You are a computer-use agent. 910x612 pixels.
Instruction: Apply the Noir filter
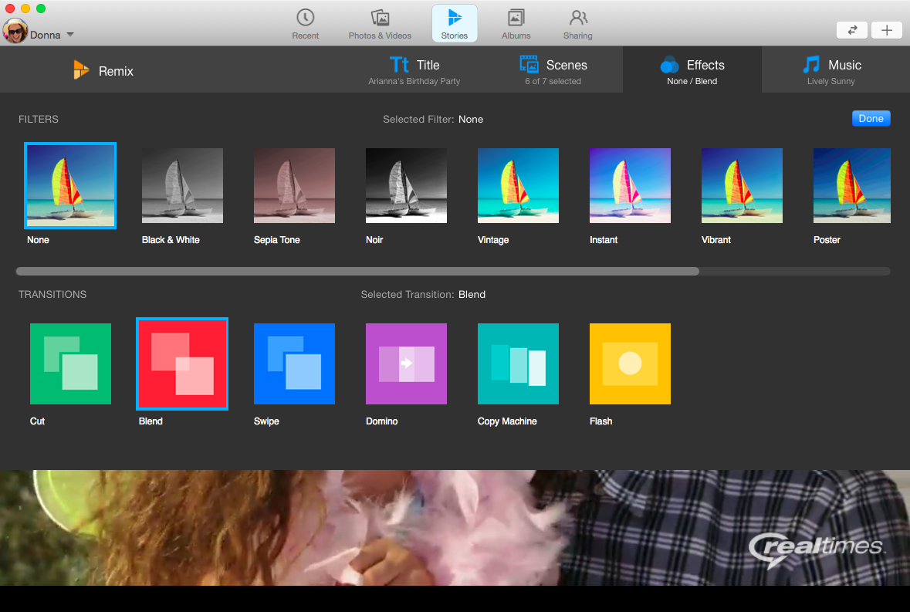click(406, 185)
